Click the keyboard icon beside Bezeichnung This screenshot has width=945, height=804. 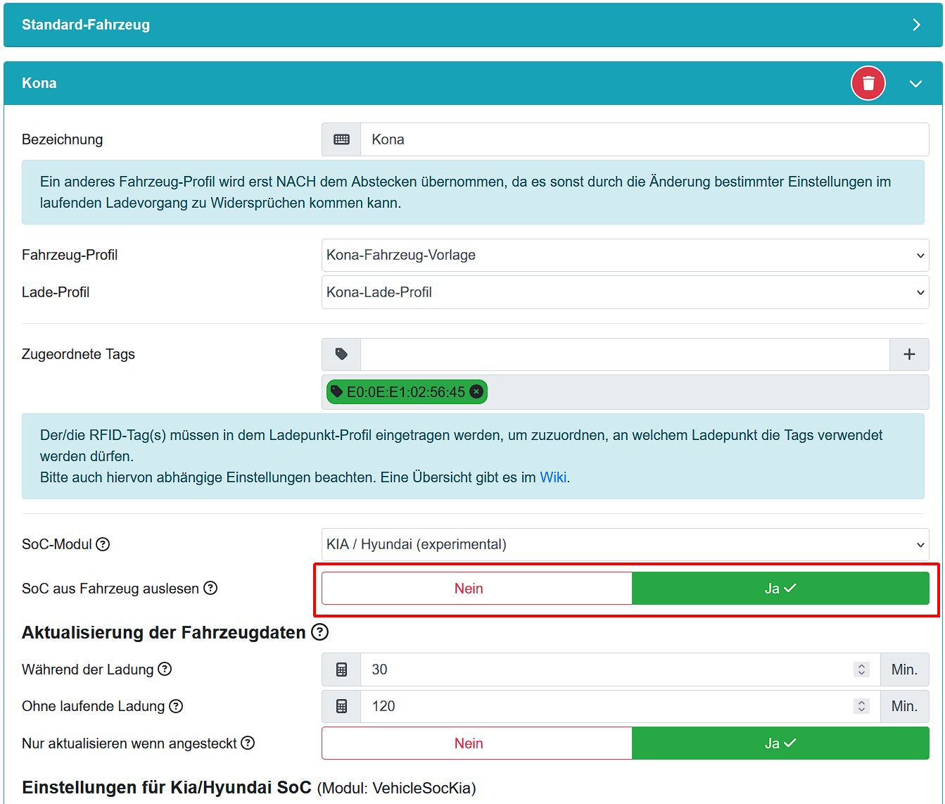click(x=341, y=139)
